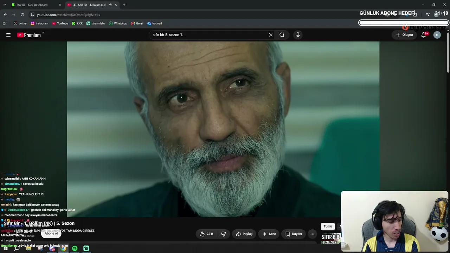Share the video via Paylaş
Image resolution: width=450 pixels, height=253 pixels.
click(244, 234)
